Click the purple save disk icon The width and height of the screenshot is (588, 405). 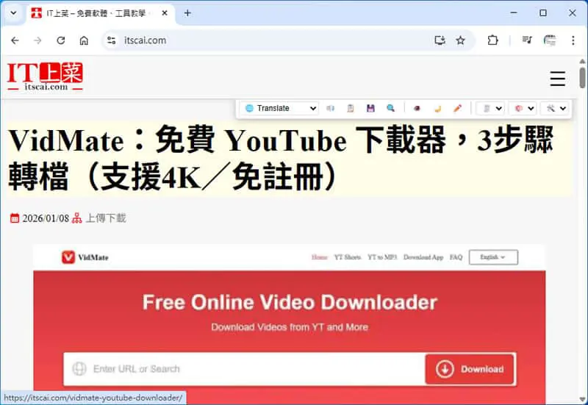[370, 108]
